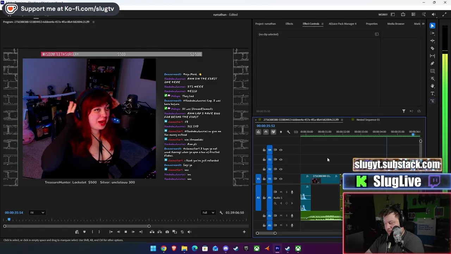The height and width of the screenshot is (254, 451).
Task: Open the workspaces layout icon
Action: tap(393, 14)
